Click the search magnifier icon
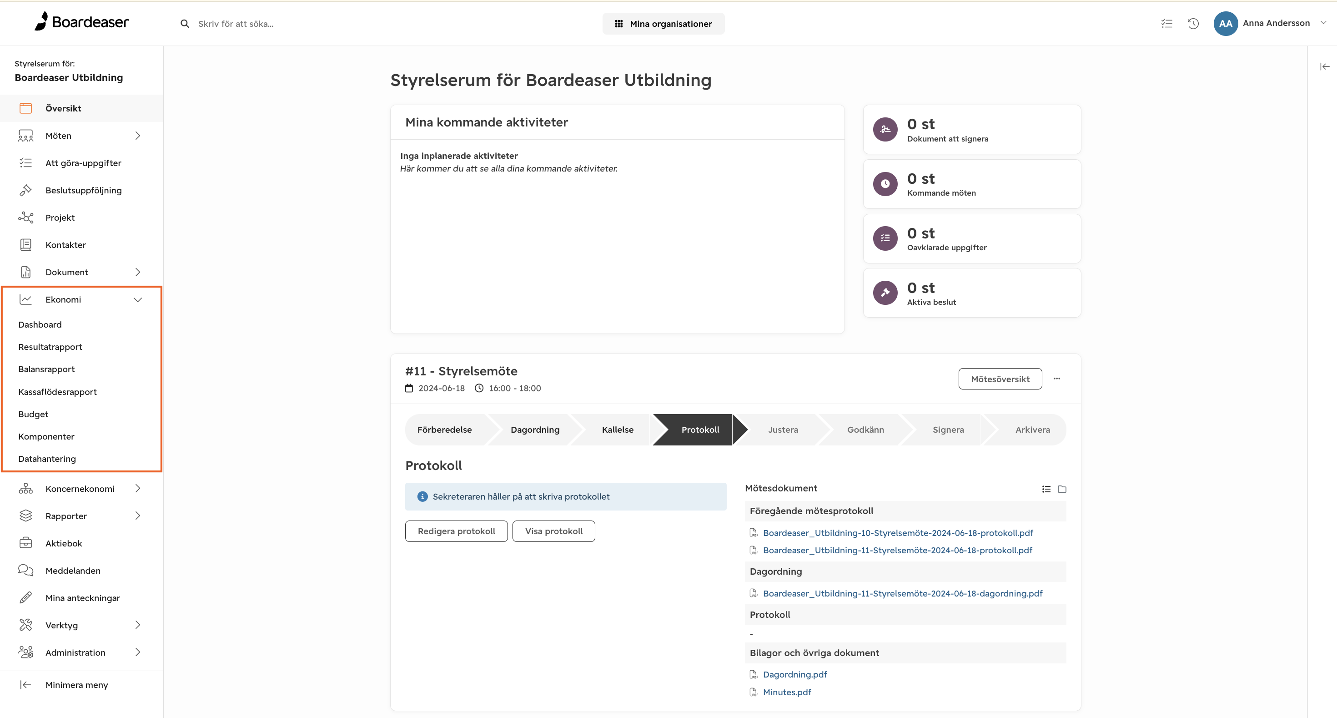The image size is (1337, 718). pos(185,24)
